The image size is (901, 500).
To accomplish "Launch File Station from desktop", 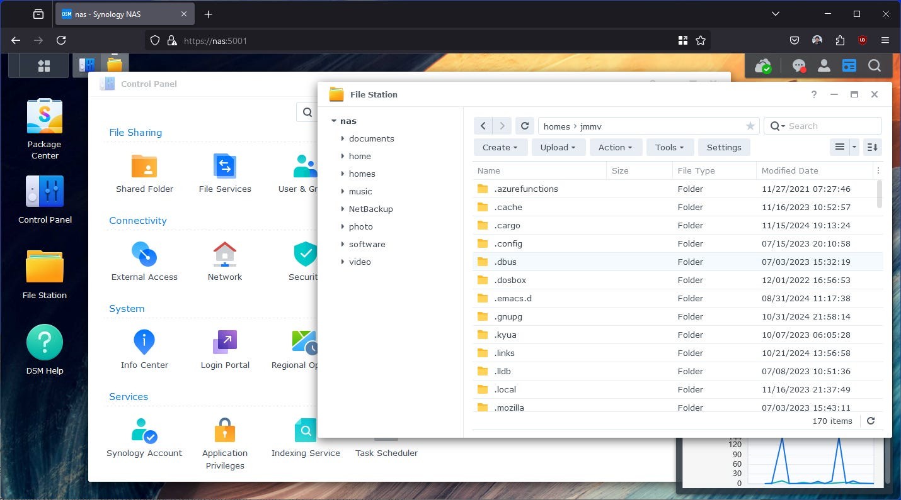I will click(x=45, y=274).
